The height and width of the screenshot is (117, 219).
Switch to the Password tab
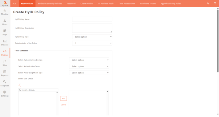71,4
